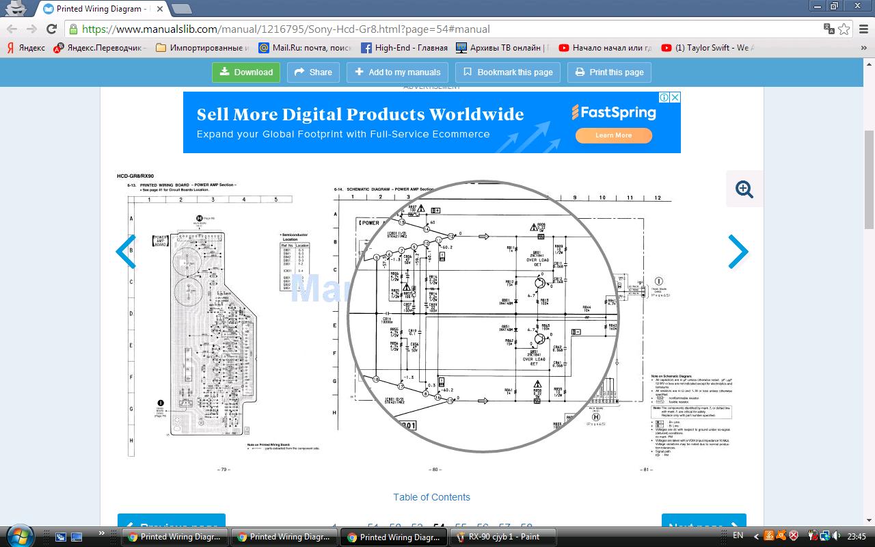The width and height of the screenshot is (875, 547).
Task: Click the 23:45 system clock
Action: point(857,536)
